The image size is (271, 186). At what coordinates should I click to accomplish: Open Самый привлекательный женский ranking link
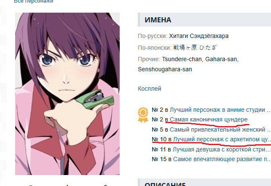(x=220, y=129)
